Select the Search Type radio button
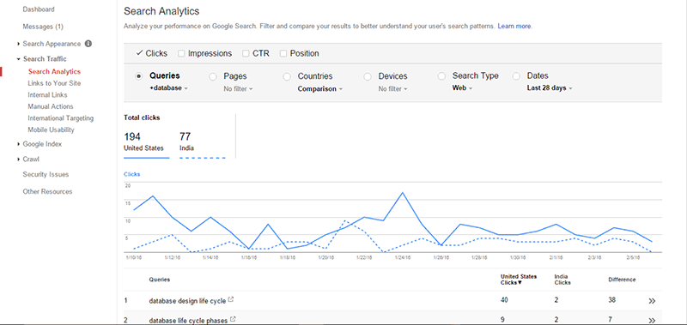Screen dimensions: 687x325 [441, 76]
